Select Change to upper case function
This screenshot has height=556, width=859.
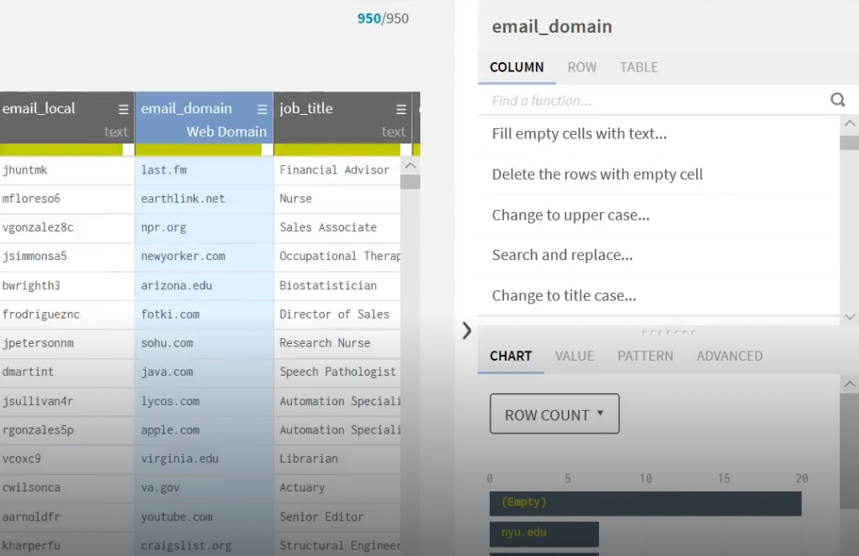pos(659,215)
